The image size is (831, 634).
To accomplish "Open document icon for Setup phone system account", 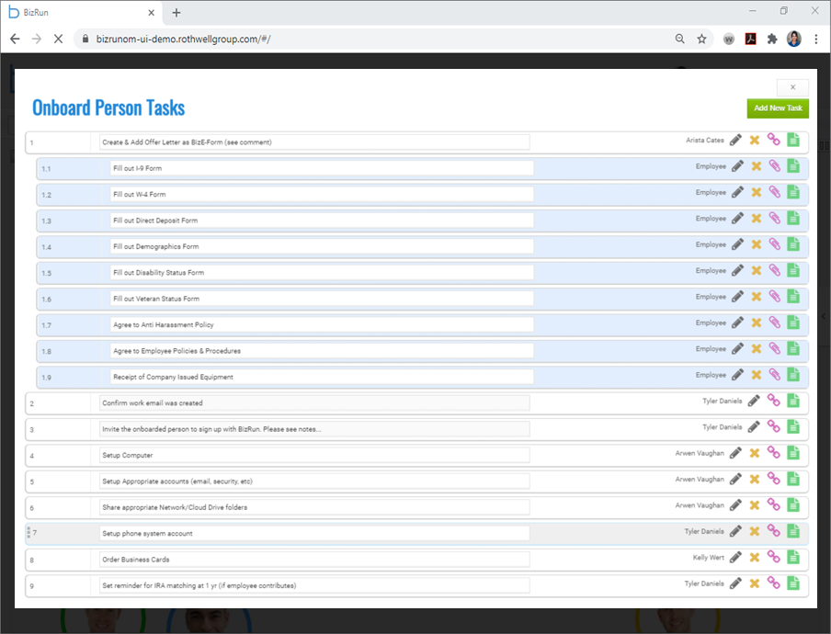I will [793, 531].
